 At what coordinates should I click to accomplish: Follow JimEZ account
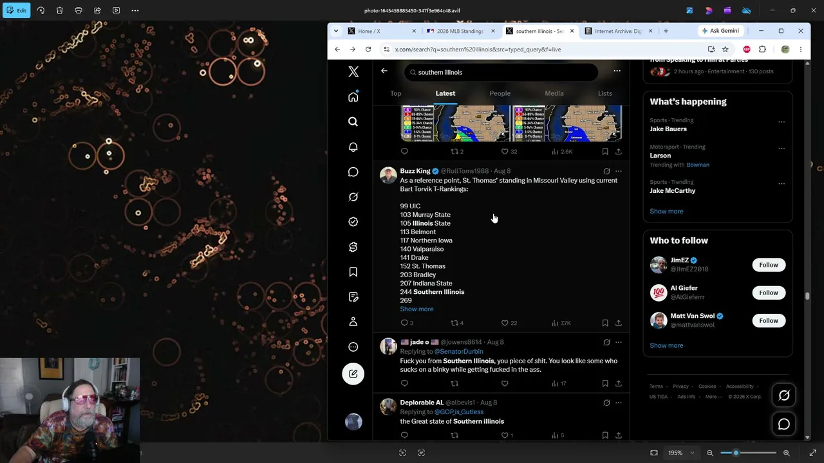coord(769,265)
